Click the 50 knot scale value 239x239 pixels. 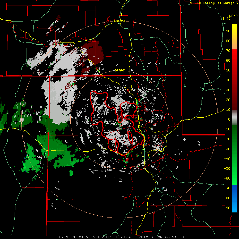[228, 70]
